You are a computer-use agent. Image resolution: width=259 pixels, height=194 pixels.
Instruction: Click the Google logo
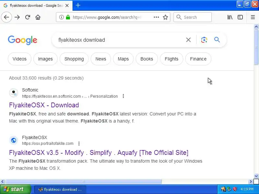tap(22, 40)
